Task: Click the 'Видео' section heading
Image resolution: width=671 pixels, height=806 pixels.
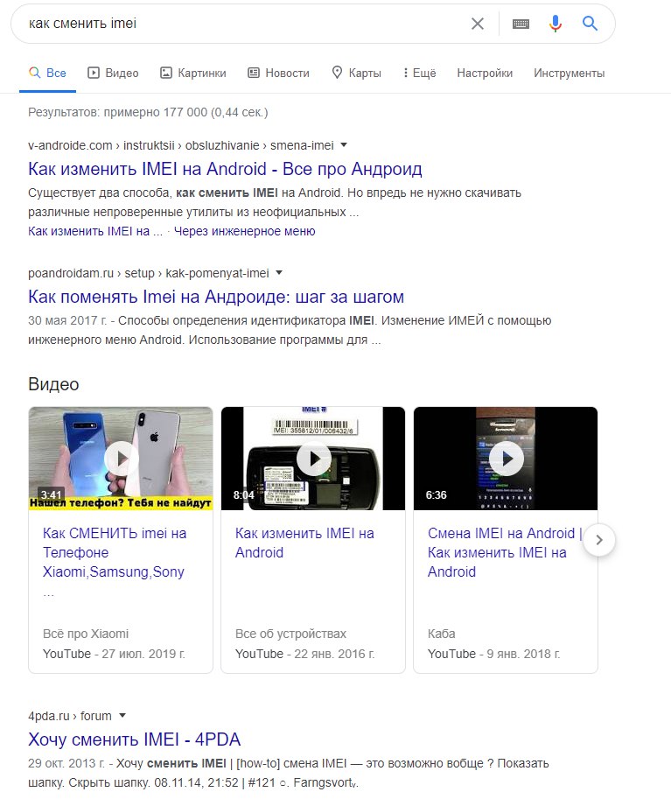Action: tap(53, 384)
